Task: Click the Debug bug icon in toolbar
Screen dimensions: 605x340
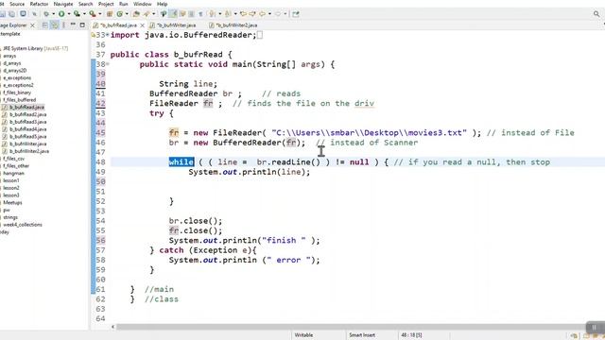Action: (46, 14)
